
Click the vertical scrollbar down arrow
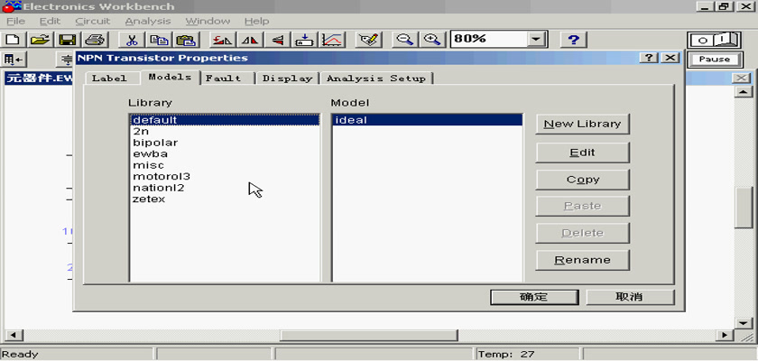click(743, 323)
